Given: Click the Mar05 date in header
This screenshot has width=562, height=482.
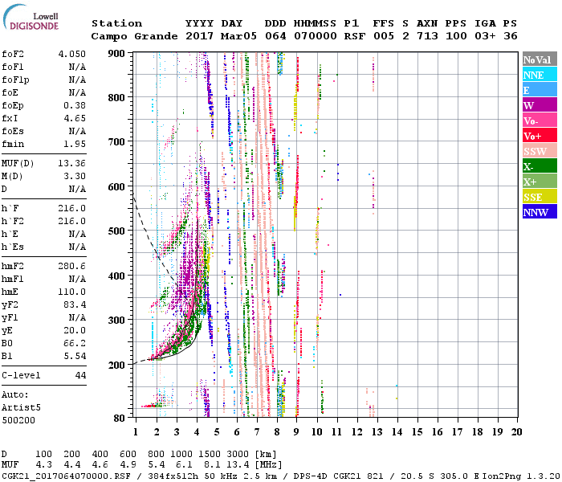Looking at the screenshot, I should click(238, 36).
